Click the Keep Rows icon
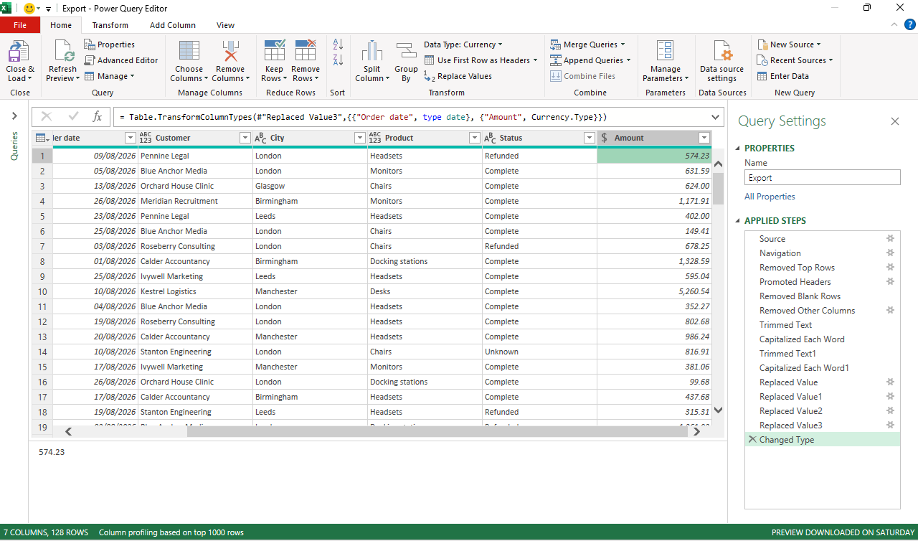 click(275, 51)
